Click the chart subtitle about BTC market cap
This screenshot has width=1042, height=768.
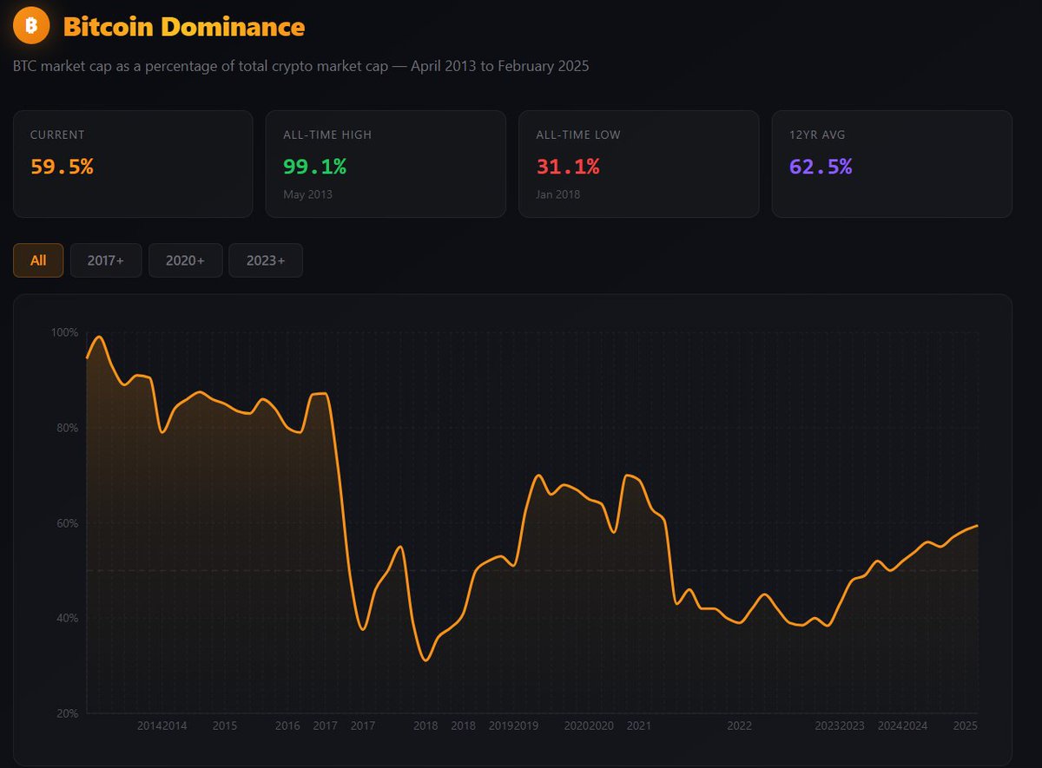pyautogui.click(x=301, y=67)
